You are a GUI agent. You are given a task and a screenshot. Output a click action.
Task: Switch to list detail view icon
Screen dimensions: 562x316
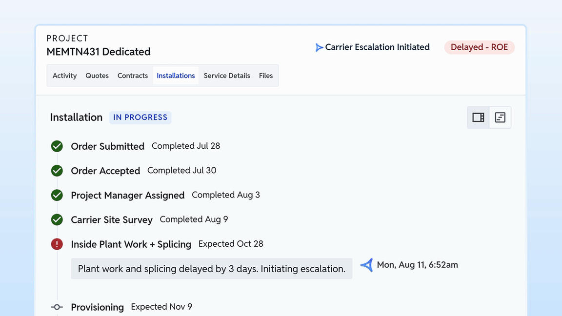pos(500,117)
